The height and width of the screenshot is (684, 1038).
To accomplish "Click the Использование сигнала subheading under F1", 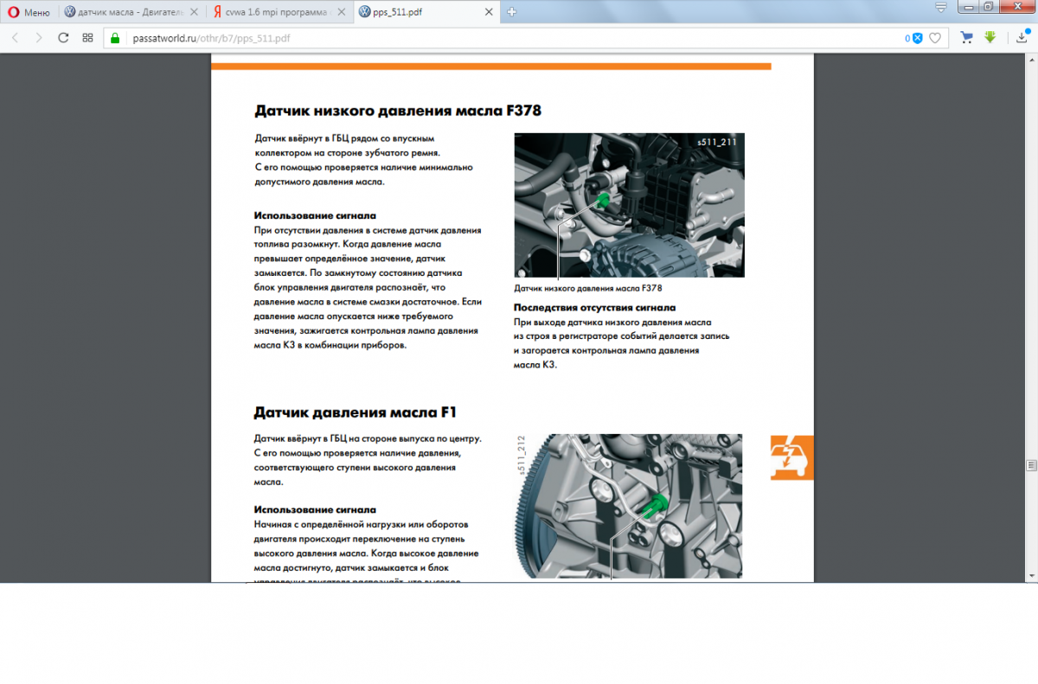I will click(x=315, y=509).
